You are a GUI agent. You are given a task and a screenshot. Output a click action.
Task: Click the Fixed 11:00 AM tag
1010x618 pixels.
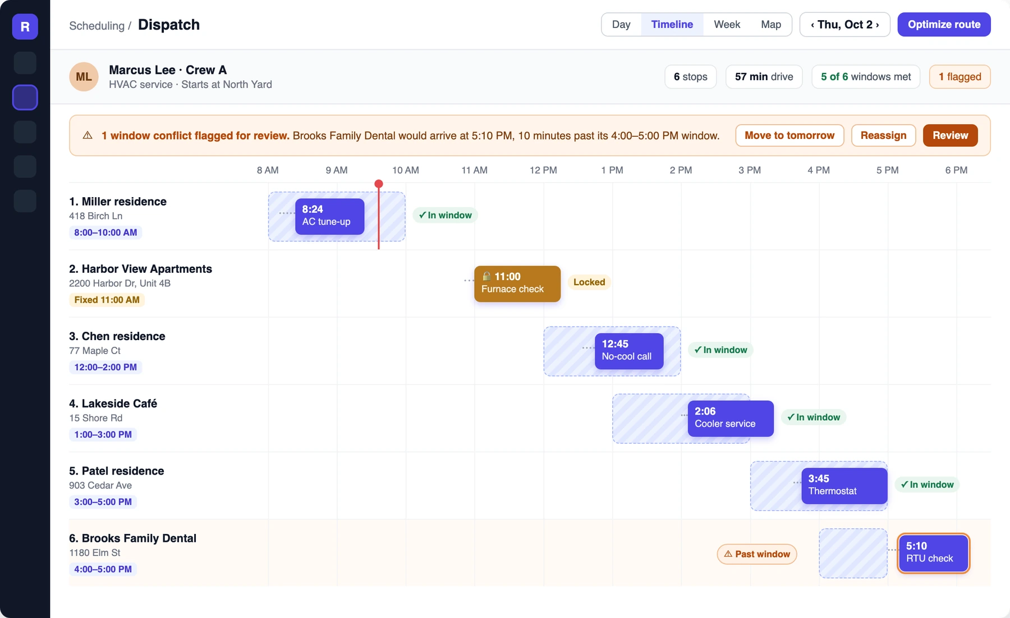[107, 300]
